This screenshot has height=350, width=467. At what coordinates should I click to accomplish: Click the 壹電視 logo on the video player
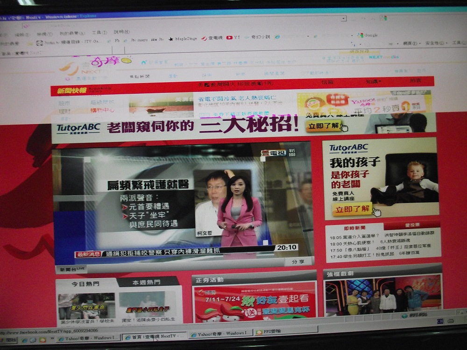pos(273,153)
